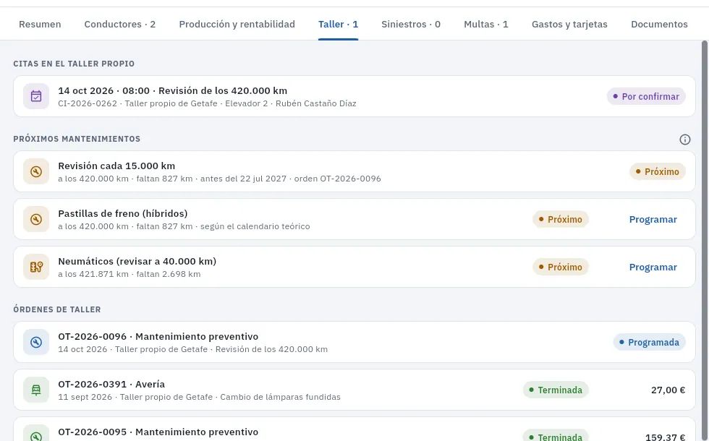View the Gastos y tarjetas tab

pos(569,25)
